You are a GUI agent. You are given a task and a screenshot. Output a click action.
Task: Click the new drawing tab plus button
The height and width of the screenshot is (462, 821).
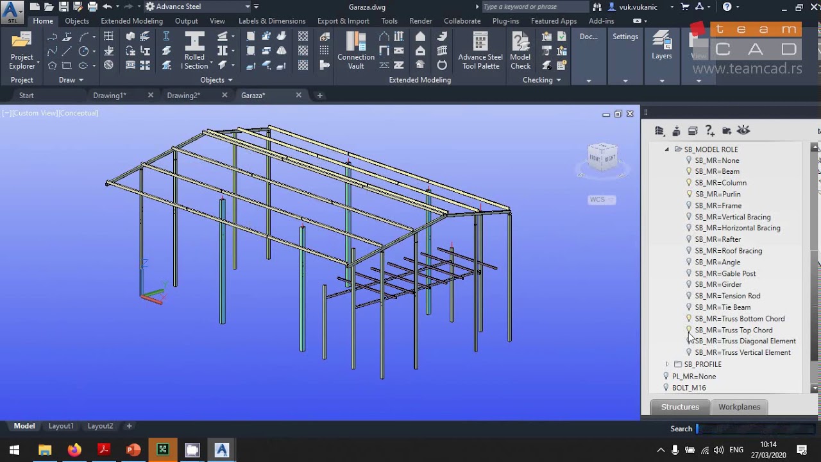coord(319,96)
